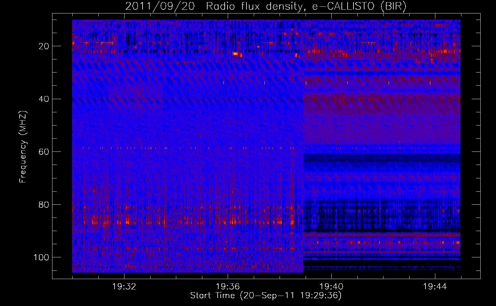The height and width of the screenshot is (306, 496).
Task: Click the plot title '2011/09/20 Radio flux density'
Action: (266, 6)
